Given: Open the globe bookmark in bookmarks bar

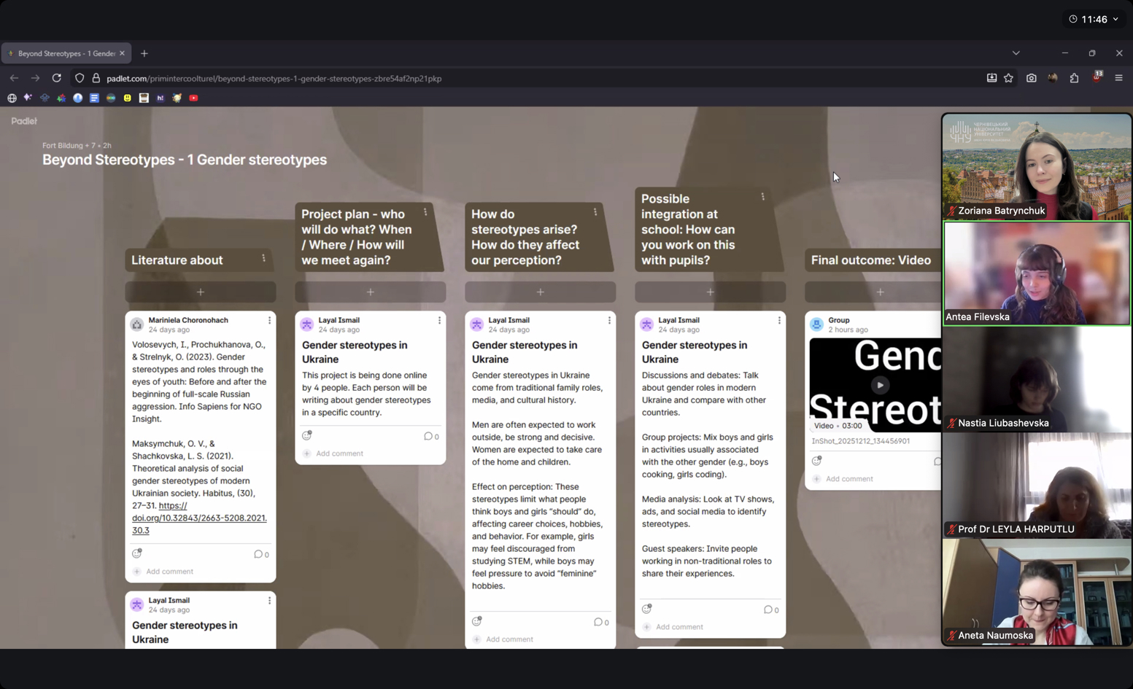Looking at the screenshot, I should pos(12,98).
